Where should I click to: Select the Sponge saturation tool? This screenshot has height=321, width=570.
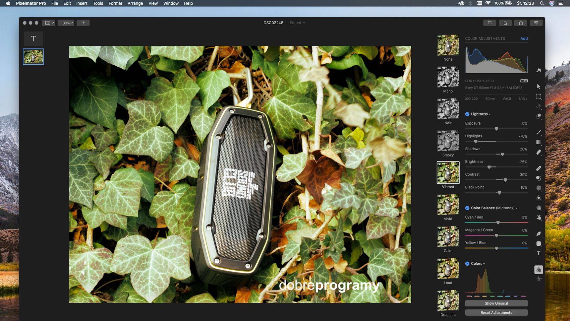pos(539,208)
